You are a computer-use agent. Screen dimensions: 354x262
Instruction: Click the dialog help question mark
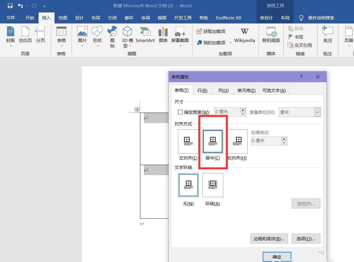(301, 77)
